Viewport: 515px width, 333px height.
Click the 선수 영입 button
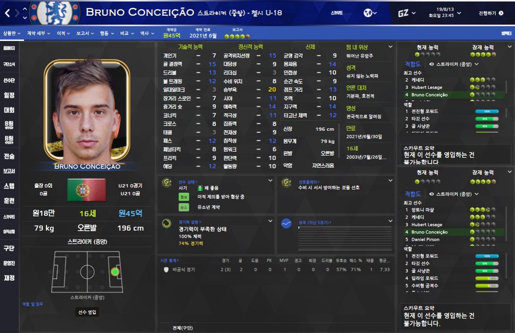pos(87,312)
